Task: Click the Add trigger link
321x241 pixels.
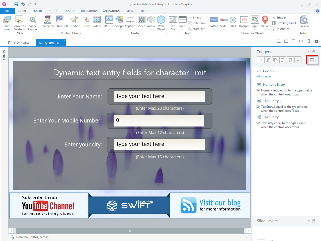Action: coord(264,77)
